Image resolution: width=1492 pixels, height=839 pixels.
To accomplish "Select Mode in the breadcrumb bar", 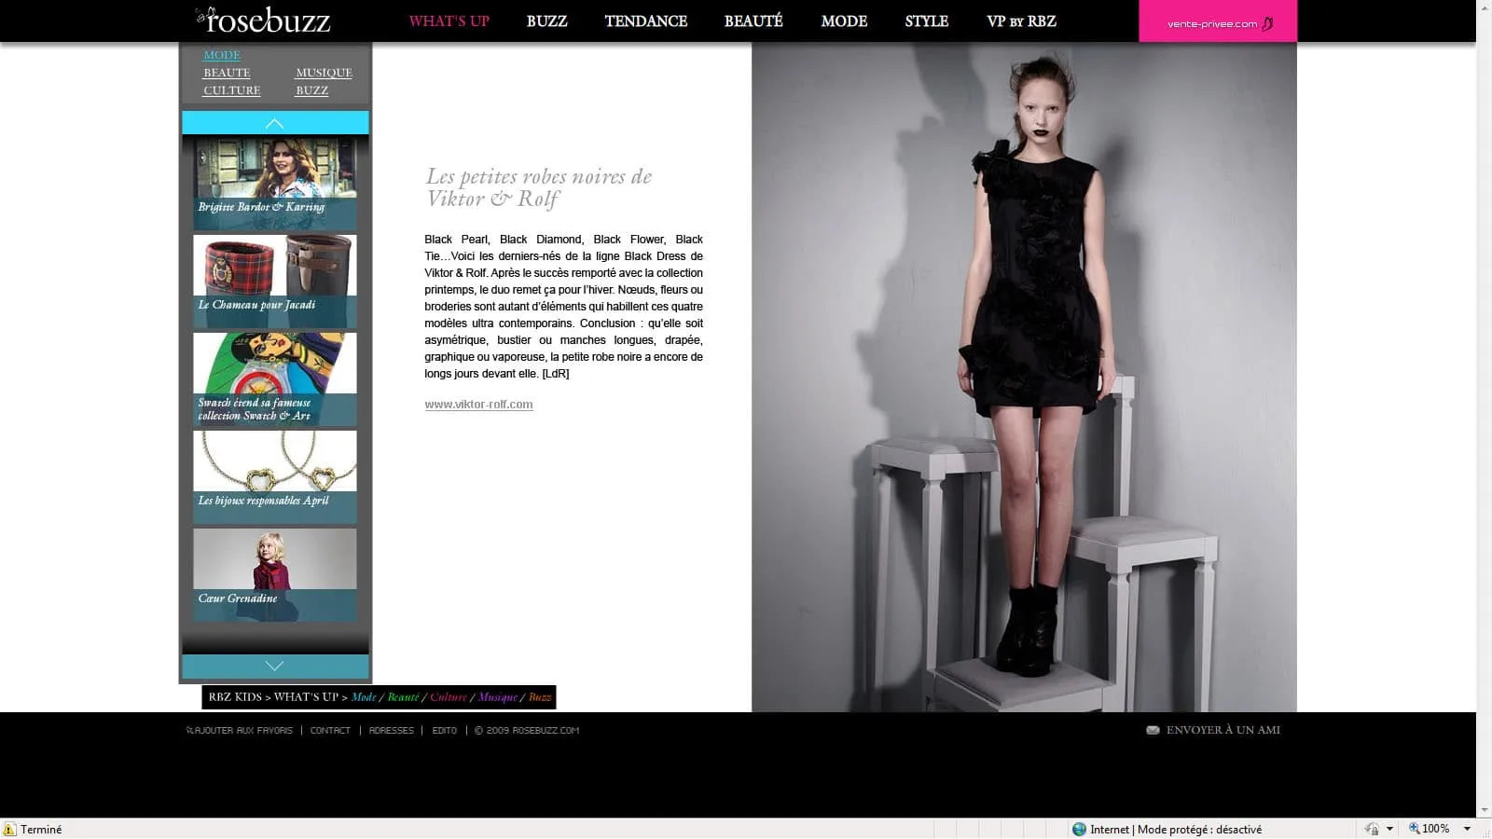I will click(x=364, y=697).
